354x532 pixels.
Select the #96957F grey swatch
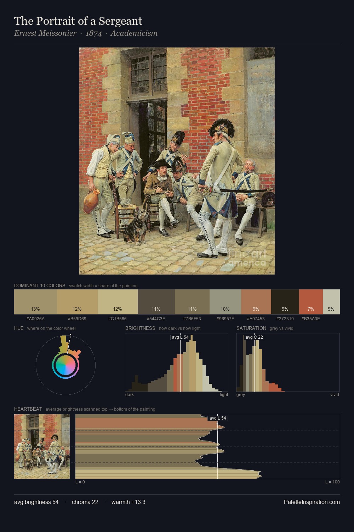point(225,302)
